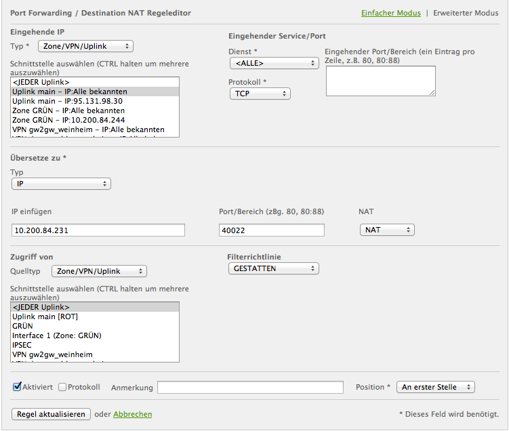The image size is (509, 431).
Task: Open the Übersetze zu Typ dropdown
Action: click(61, 184)
